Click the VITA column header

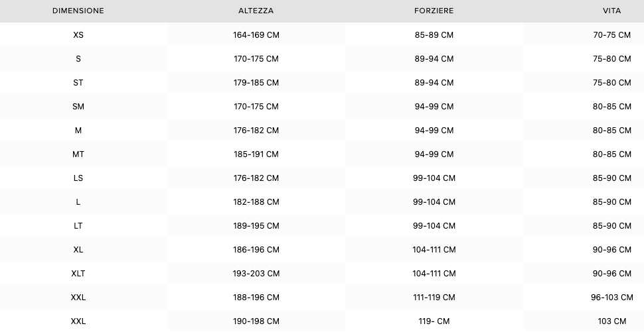(x=611, y=11)
